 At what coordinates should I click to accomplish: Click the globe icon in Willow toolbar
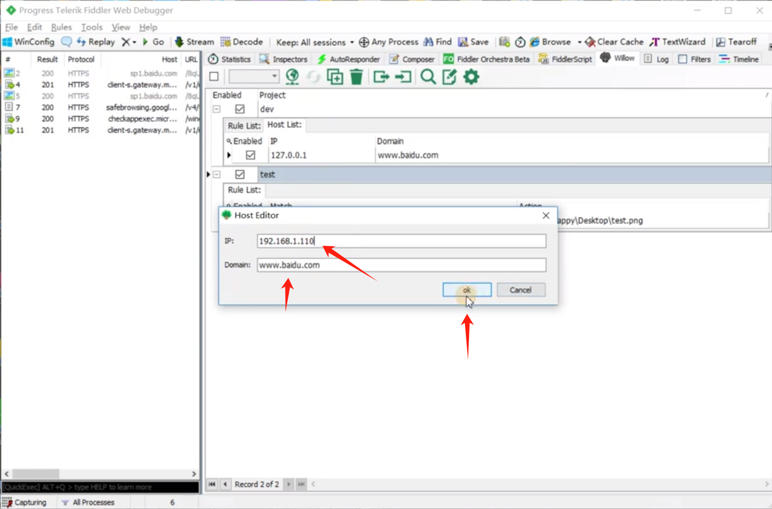tap(292, 77)
